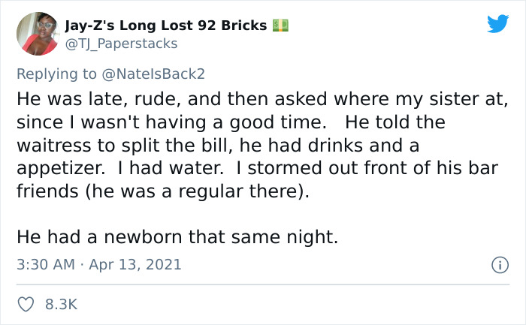
Task: Like the tweet with the heart icon
Action: 25,304
